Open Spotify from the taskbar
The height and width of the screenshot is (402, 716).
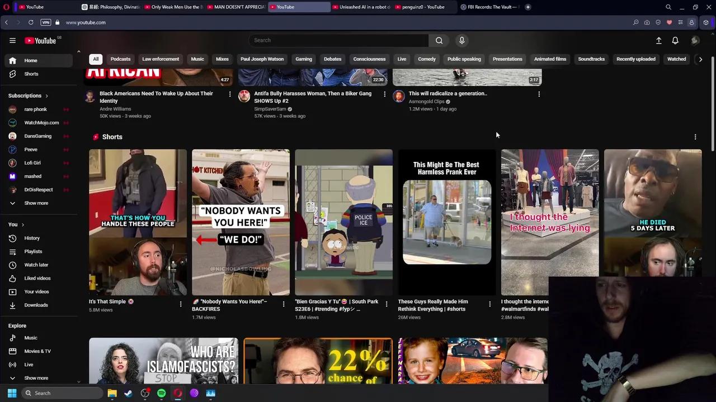[x=161, y=393]
